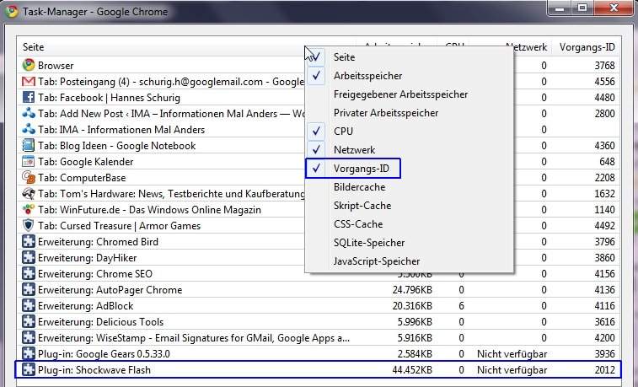Click the Tom's Hardware tab icon
Viewport: 638px width, 387px height.
29,193
